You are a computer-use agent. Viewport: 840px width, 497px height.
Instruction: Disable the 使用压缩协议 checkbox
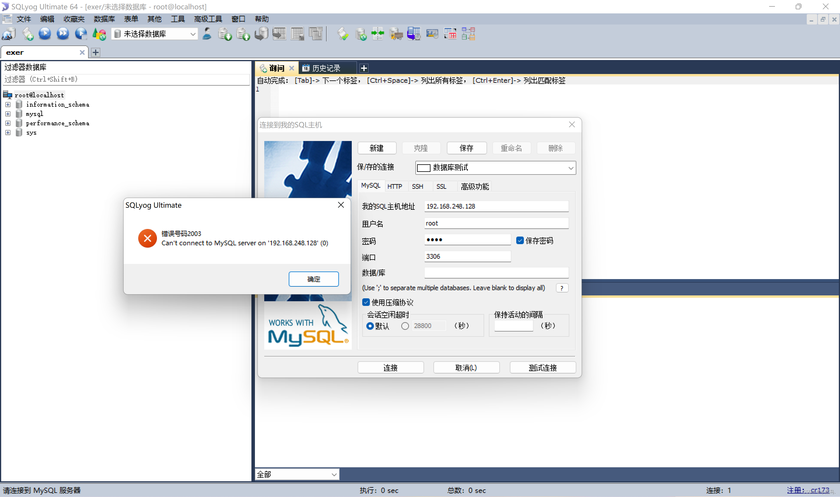coord(366,302)
